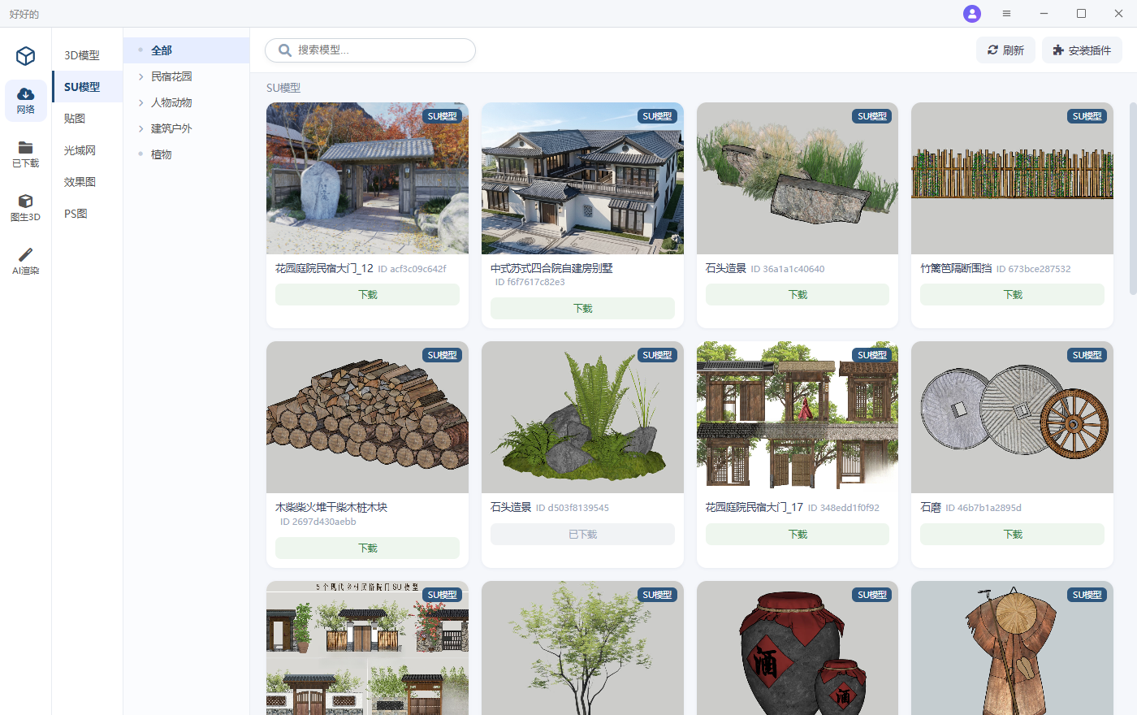Image resolution: width=1137 pixels, height=715 pixels.
Task: Focus the 搜索模型 search field
Action: pyautogui.click(x=370, y=50)
